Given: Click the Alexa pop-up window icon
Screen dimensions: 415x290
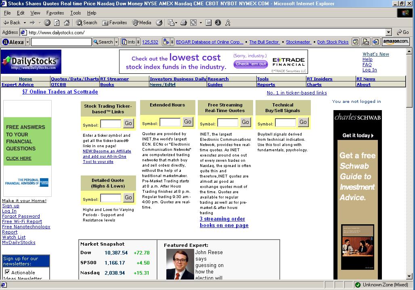Looking at the screenshot, I should [356, 42].
